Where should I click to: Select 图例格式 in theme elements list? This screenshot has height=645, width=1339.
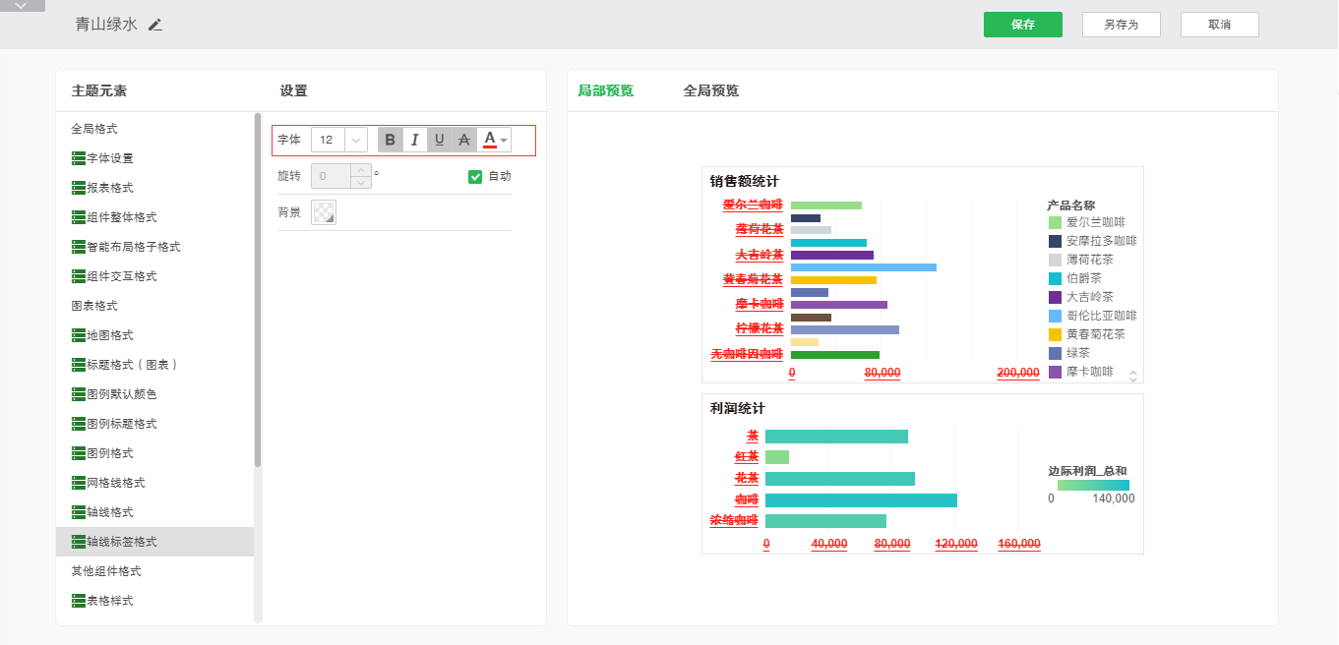click(109, 453)
